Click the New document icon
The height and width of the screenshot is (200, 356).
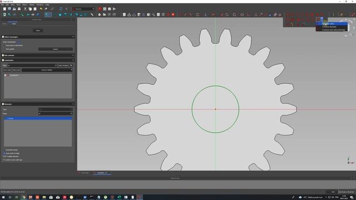4,9
